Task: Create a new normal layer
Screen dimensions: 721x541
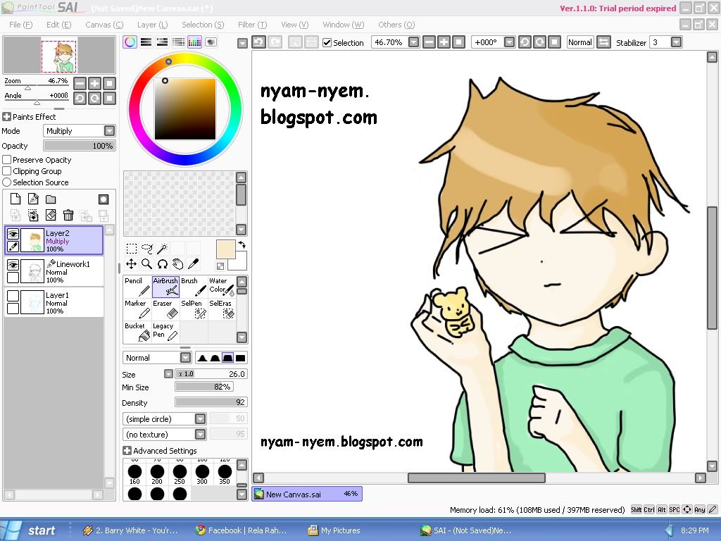Action: [15, 199]
